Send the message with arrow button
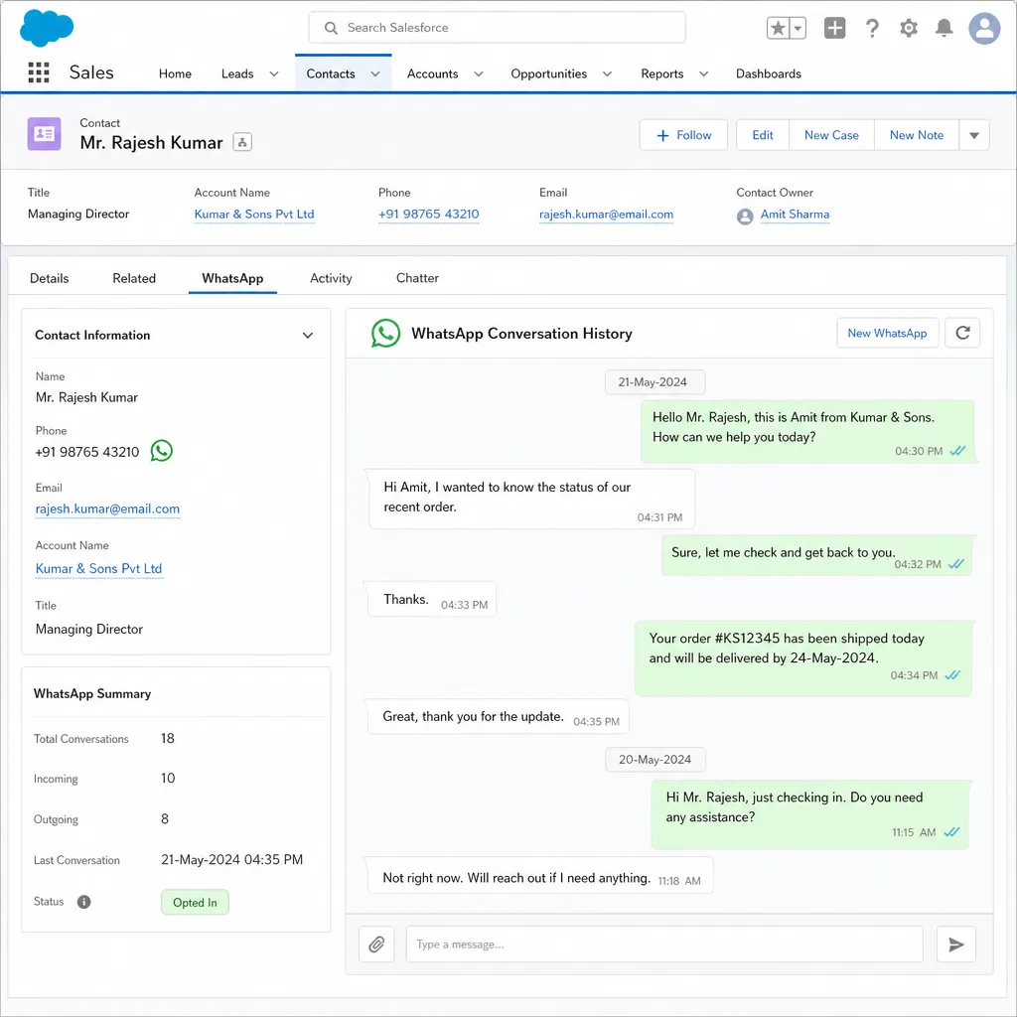 pos(955,944)
